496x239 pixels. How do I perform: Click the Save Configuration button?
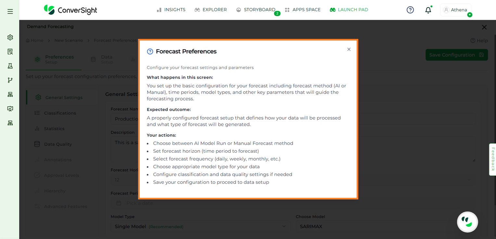point(456,55)
